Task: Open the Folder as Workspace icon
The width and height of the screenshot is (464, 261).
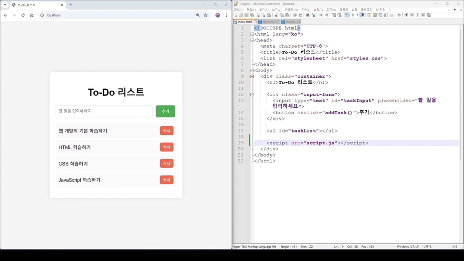Action: coord(391,15)
